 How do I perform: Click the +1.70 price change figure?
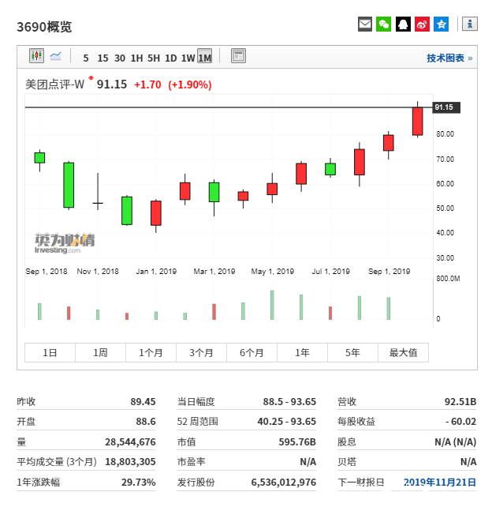point(147,84)
